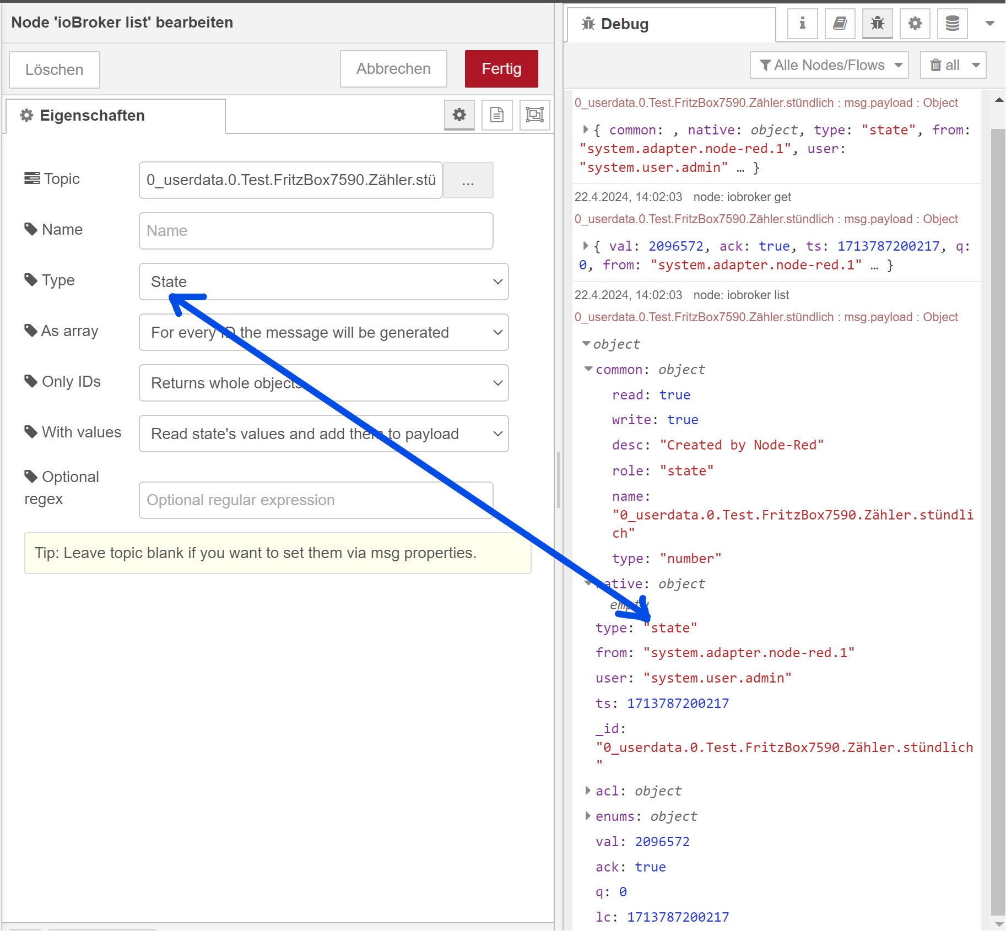Open the Type dropdown showing State
The height and width of the screenshot is (931, 1006).
[x=324, y=282]
